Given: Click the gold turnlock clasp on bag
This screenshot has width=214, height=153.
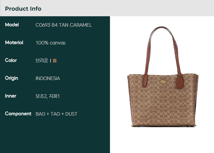Looking at the screenshot, I should (x=163, y=82).
